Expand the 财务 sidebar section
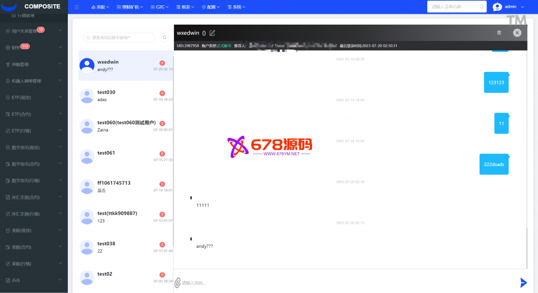538x293 pixels. click(x=34, y=47)
